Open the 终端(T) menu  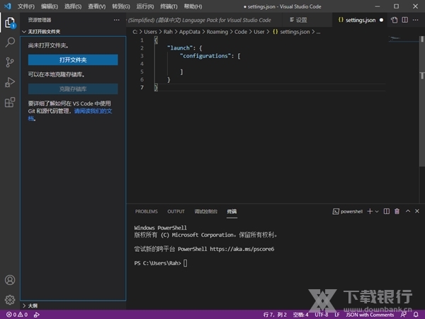169,6
